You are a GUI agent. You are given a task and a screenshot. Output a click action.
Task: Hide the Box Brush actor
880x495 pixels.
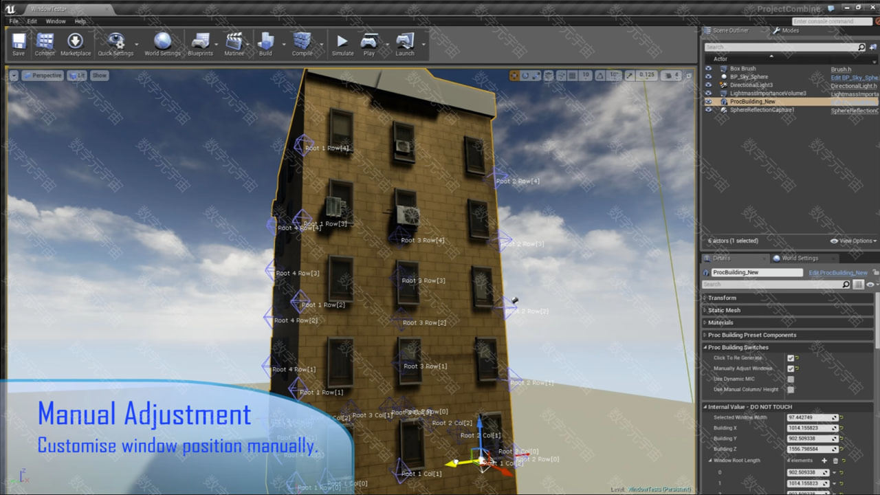(709, 69)
